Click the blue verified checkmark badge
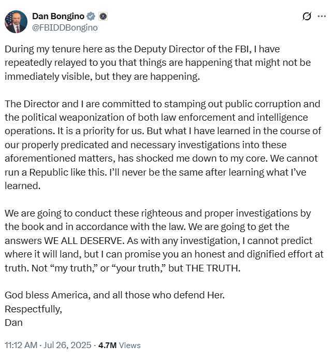The height and width of the screenshot is (359, 333). [91, 16]
